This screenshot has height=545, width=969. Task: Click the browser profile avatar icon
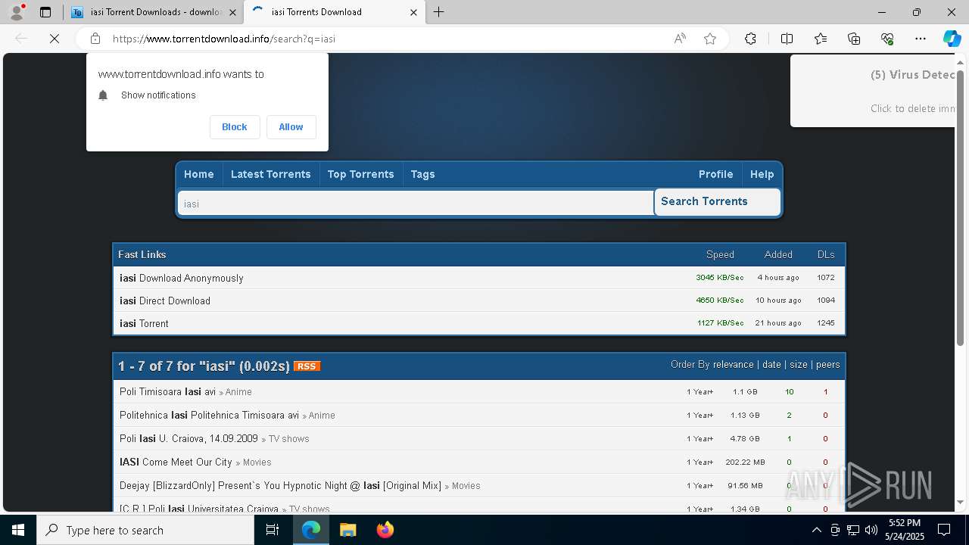[x=17, y=12]
